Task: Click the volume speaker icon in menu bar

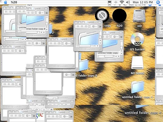Action: coord(128,2)
